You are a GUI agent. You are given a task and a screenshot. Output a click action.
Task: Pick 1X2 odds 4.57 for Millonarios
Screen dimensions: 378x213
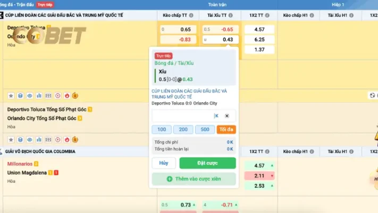(259, 166)
